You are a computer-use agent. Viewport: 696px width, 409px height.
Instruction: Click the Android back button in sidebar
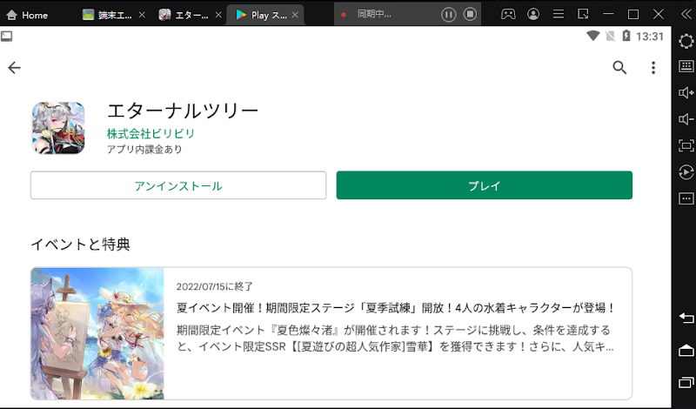686,318
